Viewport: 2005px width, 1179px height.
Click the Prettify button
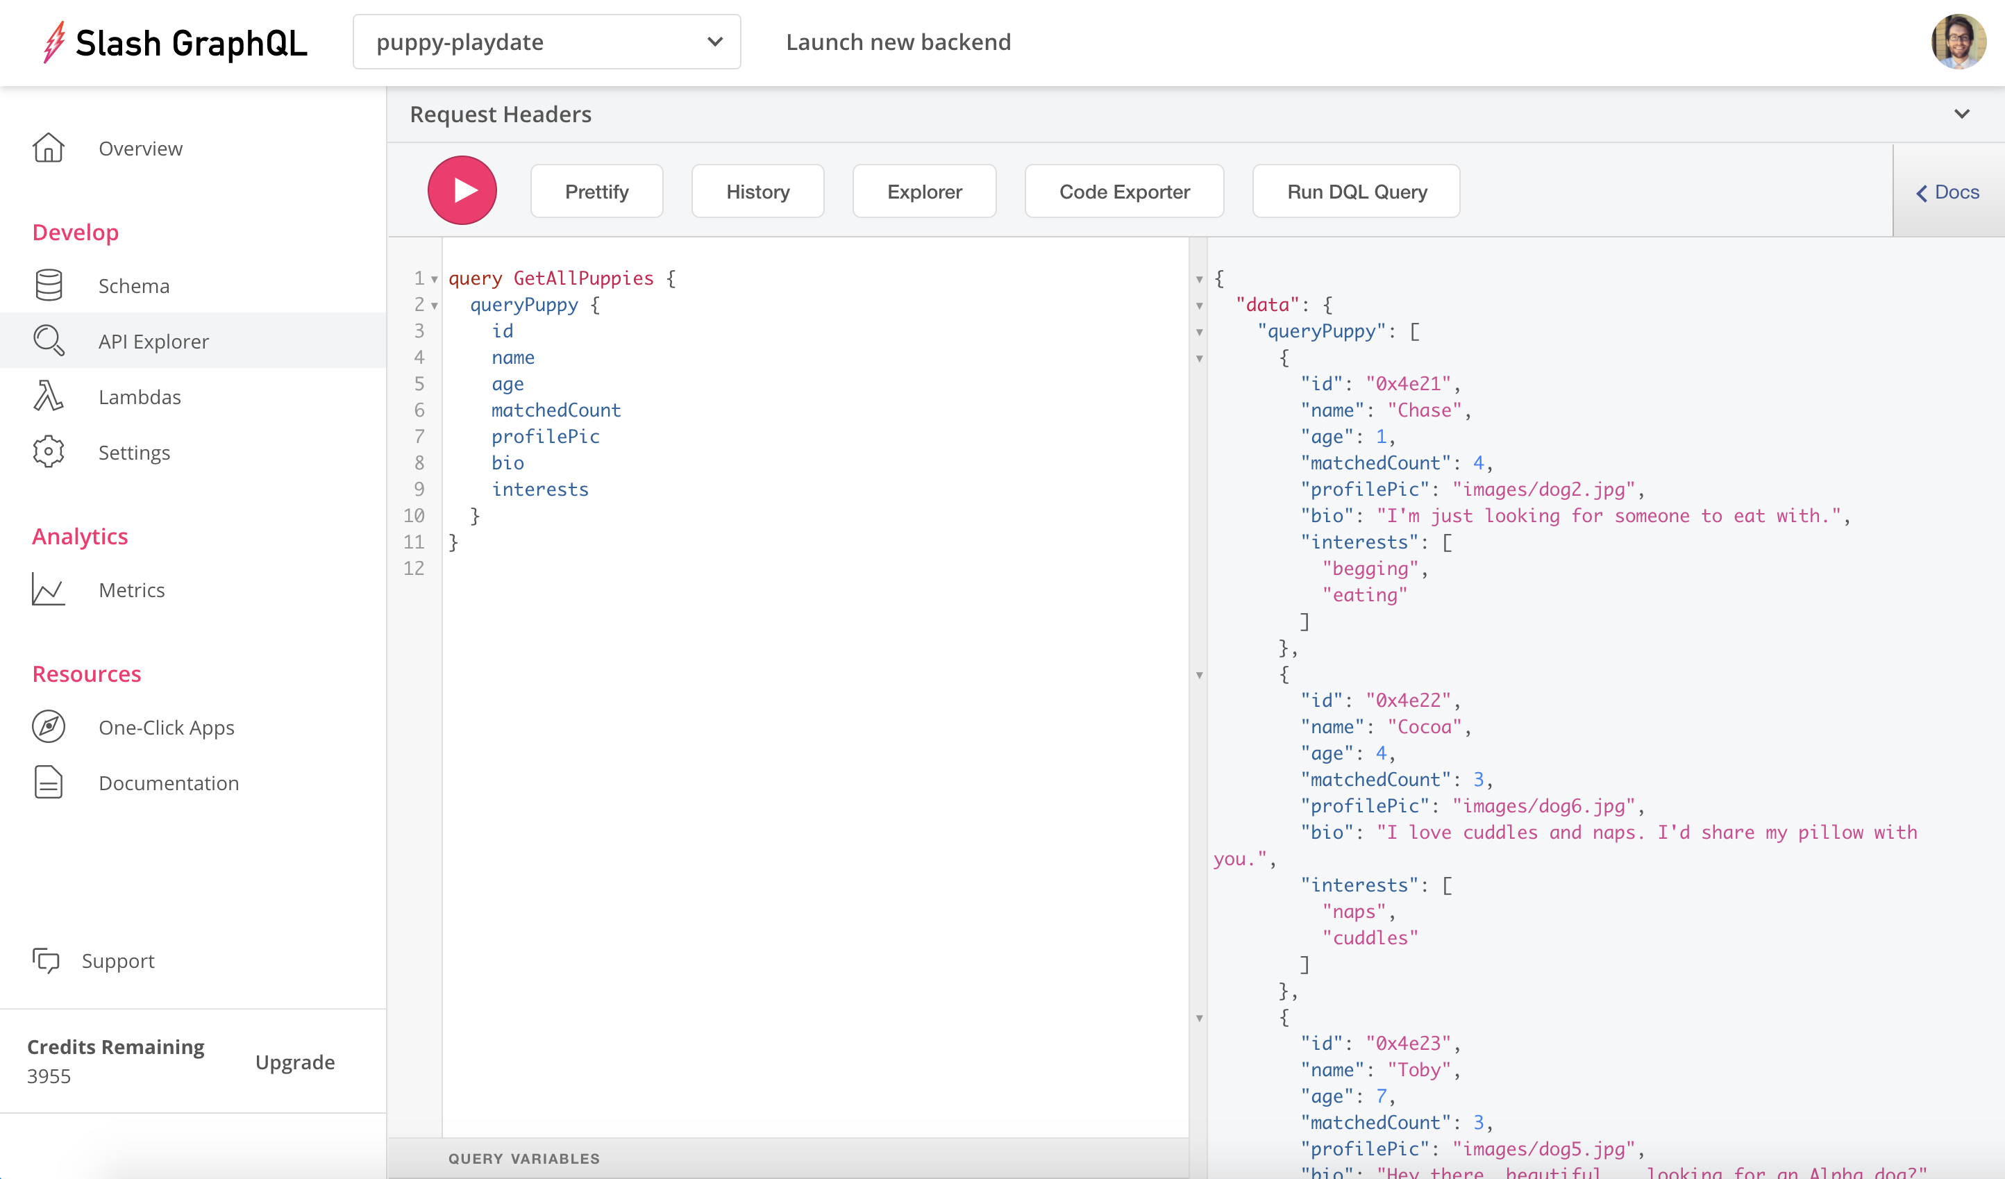597,192
